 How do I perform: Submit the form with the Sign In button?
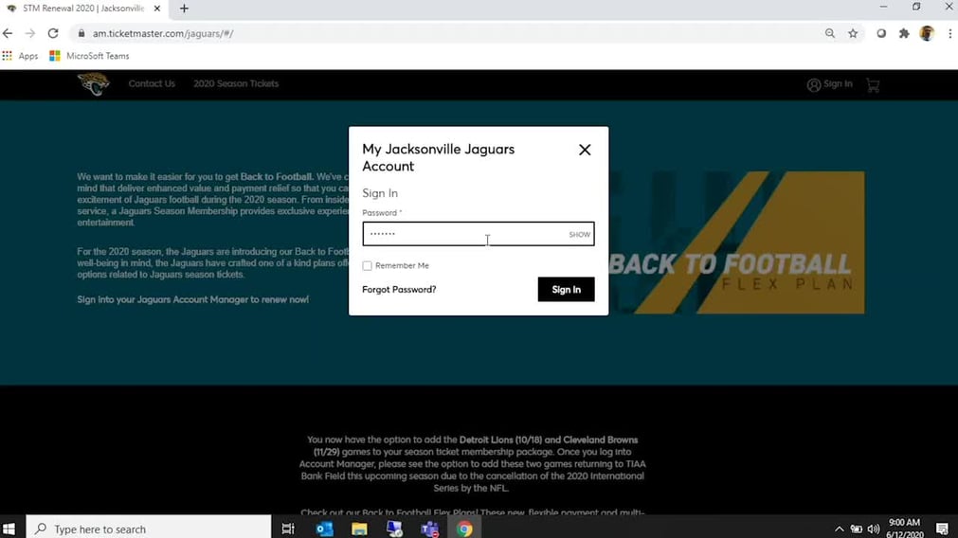pos(566,290)
